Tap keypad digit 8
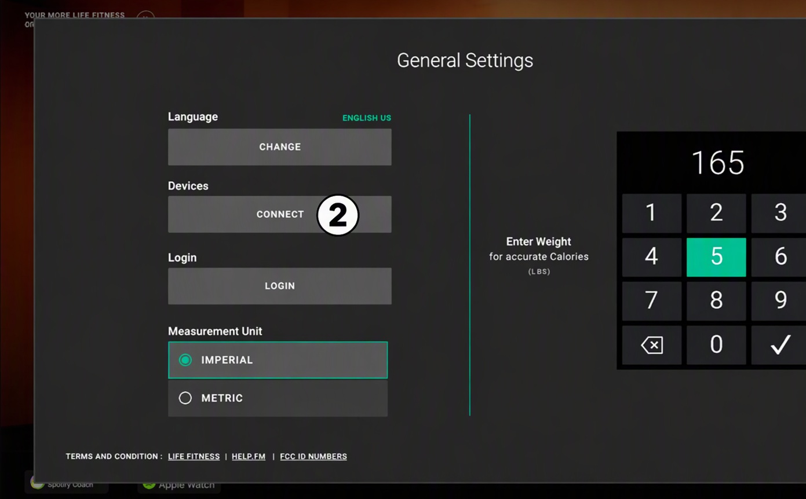This screenshot has width=806, height=499. (x=716, y=301)
